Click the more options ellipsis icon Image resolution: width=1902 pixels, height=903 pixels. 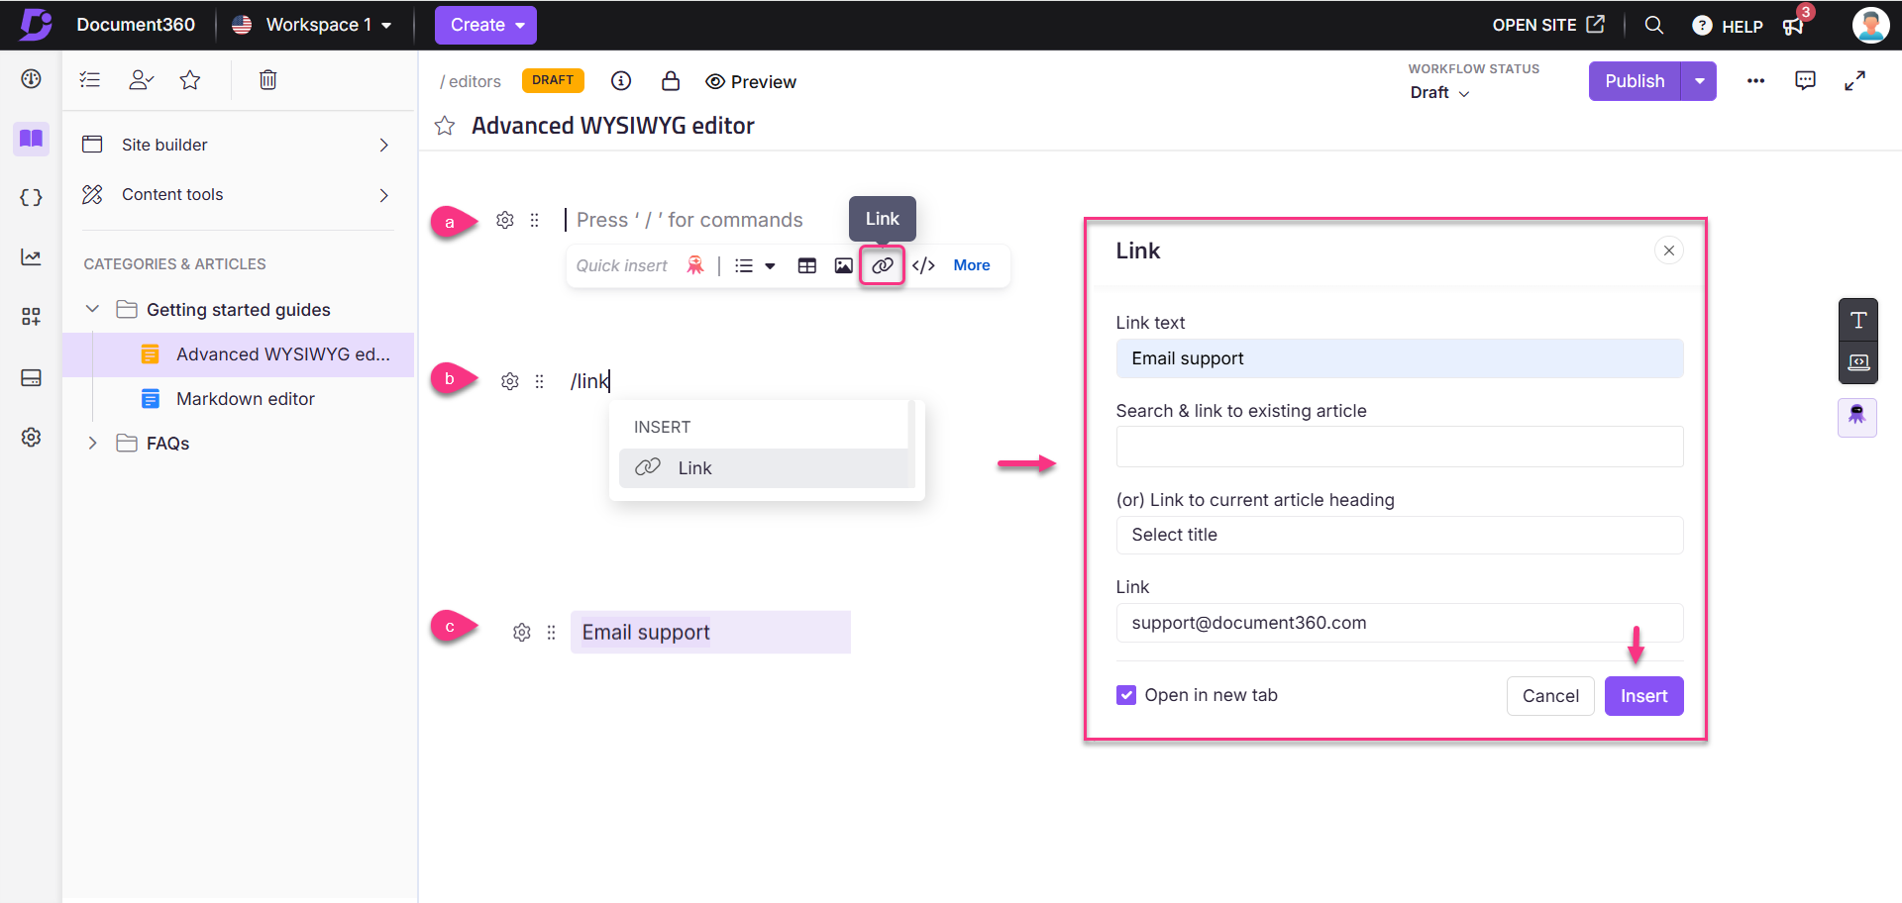click(x=1755, y=81)
